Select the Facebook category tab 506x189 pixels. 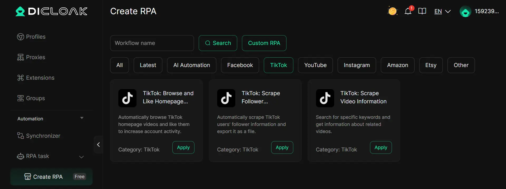240,65
